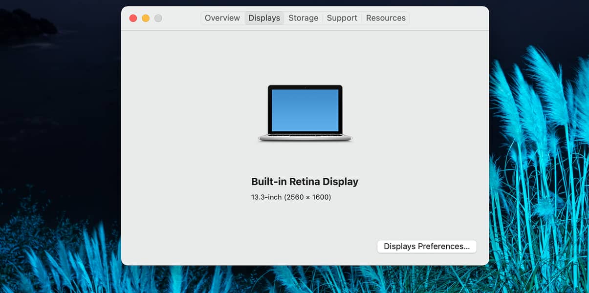Click the grayed-out zoom window button
Screen dimensions: 589x293
coord(158,18)
